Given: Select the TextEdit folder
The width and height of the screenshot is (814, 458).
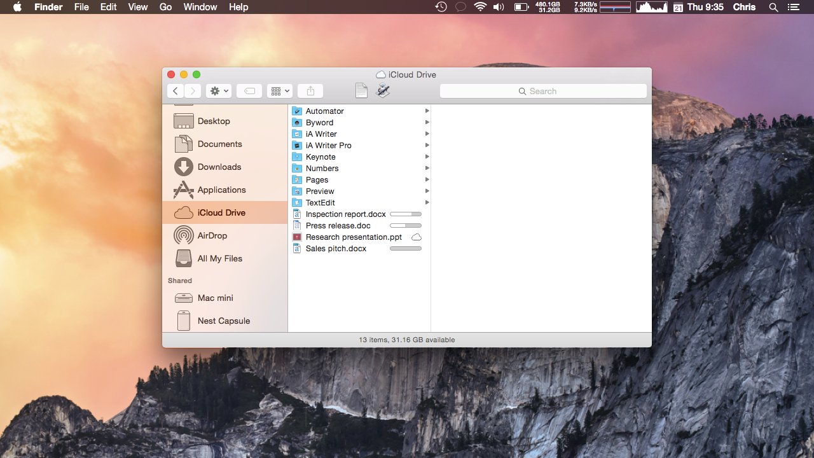Looking at the screenshot, I should (x=359, y=202).
